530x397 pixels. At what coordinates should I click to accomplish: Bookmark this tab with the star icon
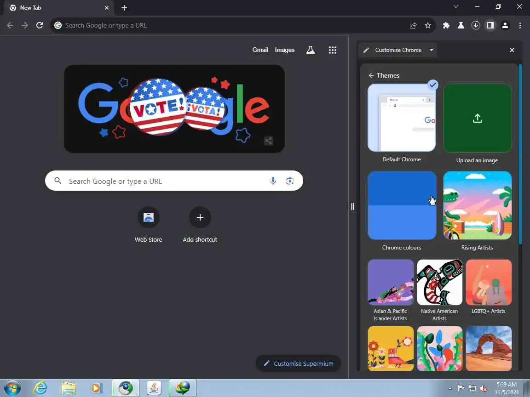428,25
